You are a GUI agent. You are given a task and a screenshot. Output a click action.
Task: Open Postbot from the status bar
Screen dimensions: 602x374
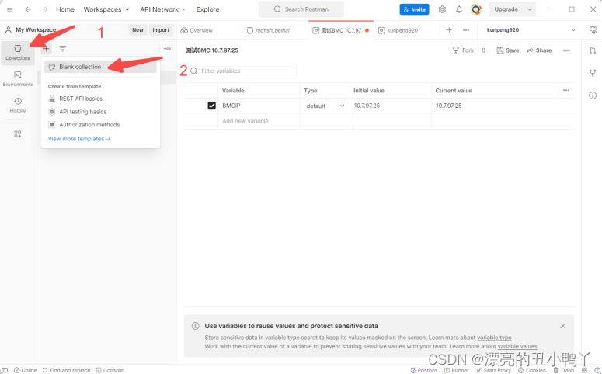(424, 370)
